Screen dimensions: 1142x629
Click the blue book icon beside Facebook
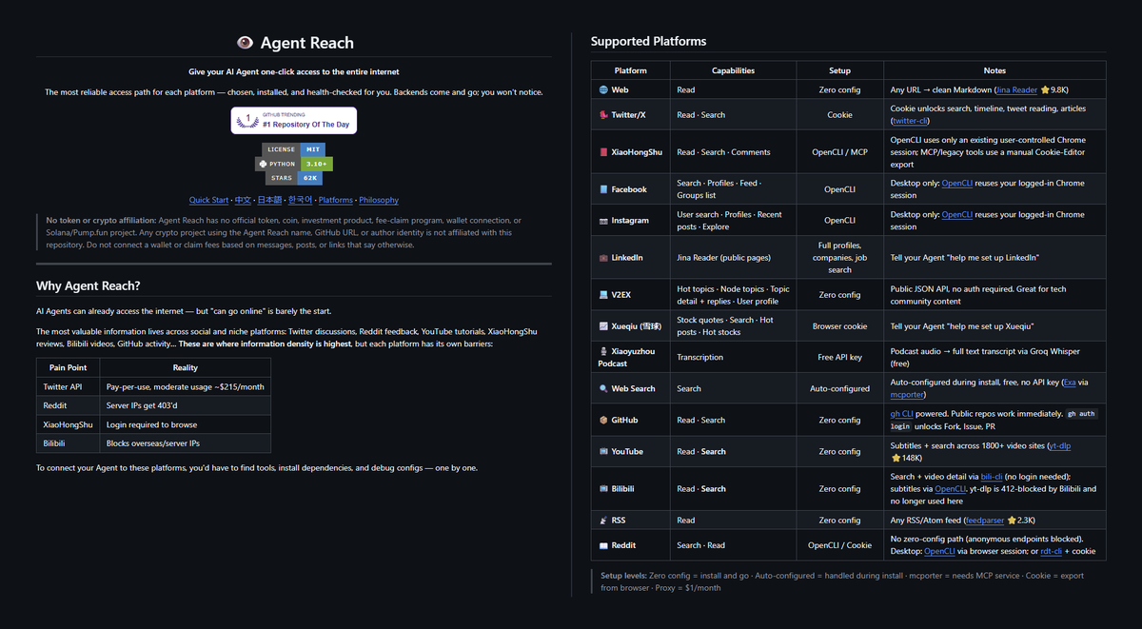(603, 189)
